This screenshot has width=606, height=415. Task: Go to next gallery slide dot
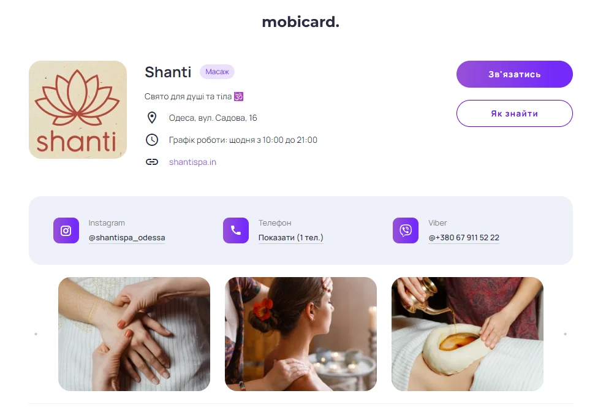565,334
